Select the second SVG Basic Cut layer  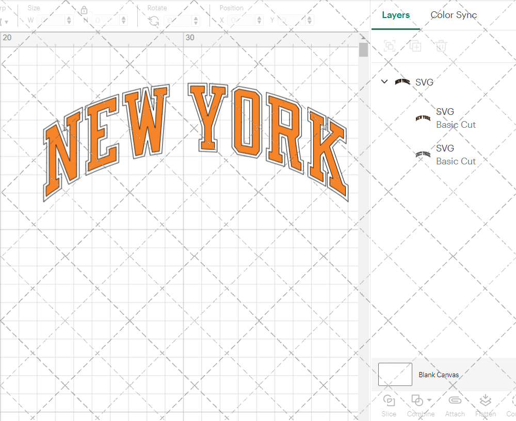(x=456, y=155)
